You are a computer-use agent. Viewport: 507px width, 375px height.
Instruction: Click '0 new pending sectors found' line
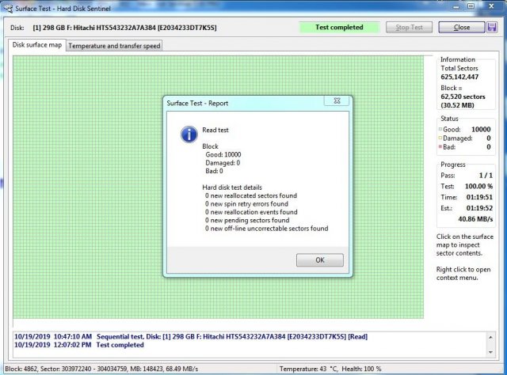click(247, 220)
